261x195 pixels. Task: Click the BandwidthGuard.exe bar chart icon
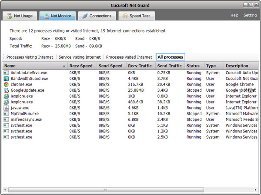[6, 79]
